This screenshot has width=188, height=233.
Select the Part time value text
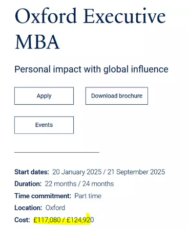click(x=88, y=196)
